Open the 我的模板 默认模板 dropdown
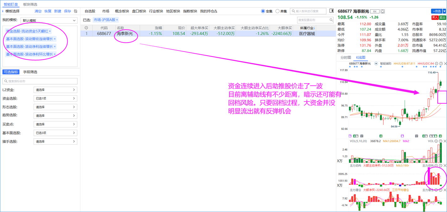 coord(49,20)
